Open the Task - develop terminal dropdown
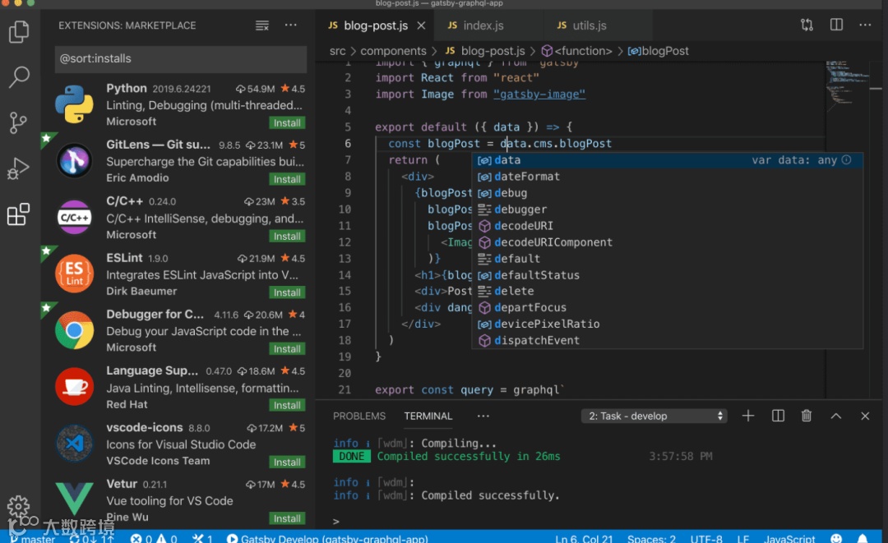Image resolution: width=888 pixels, height=543 pixels. pos(654,416)
